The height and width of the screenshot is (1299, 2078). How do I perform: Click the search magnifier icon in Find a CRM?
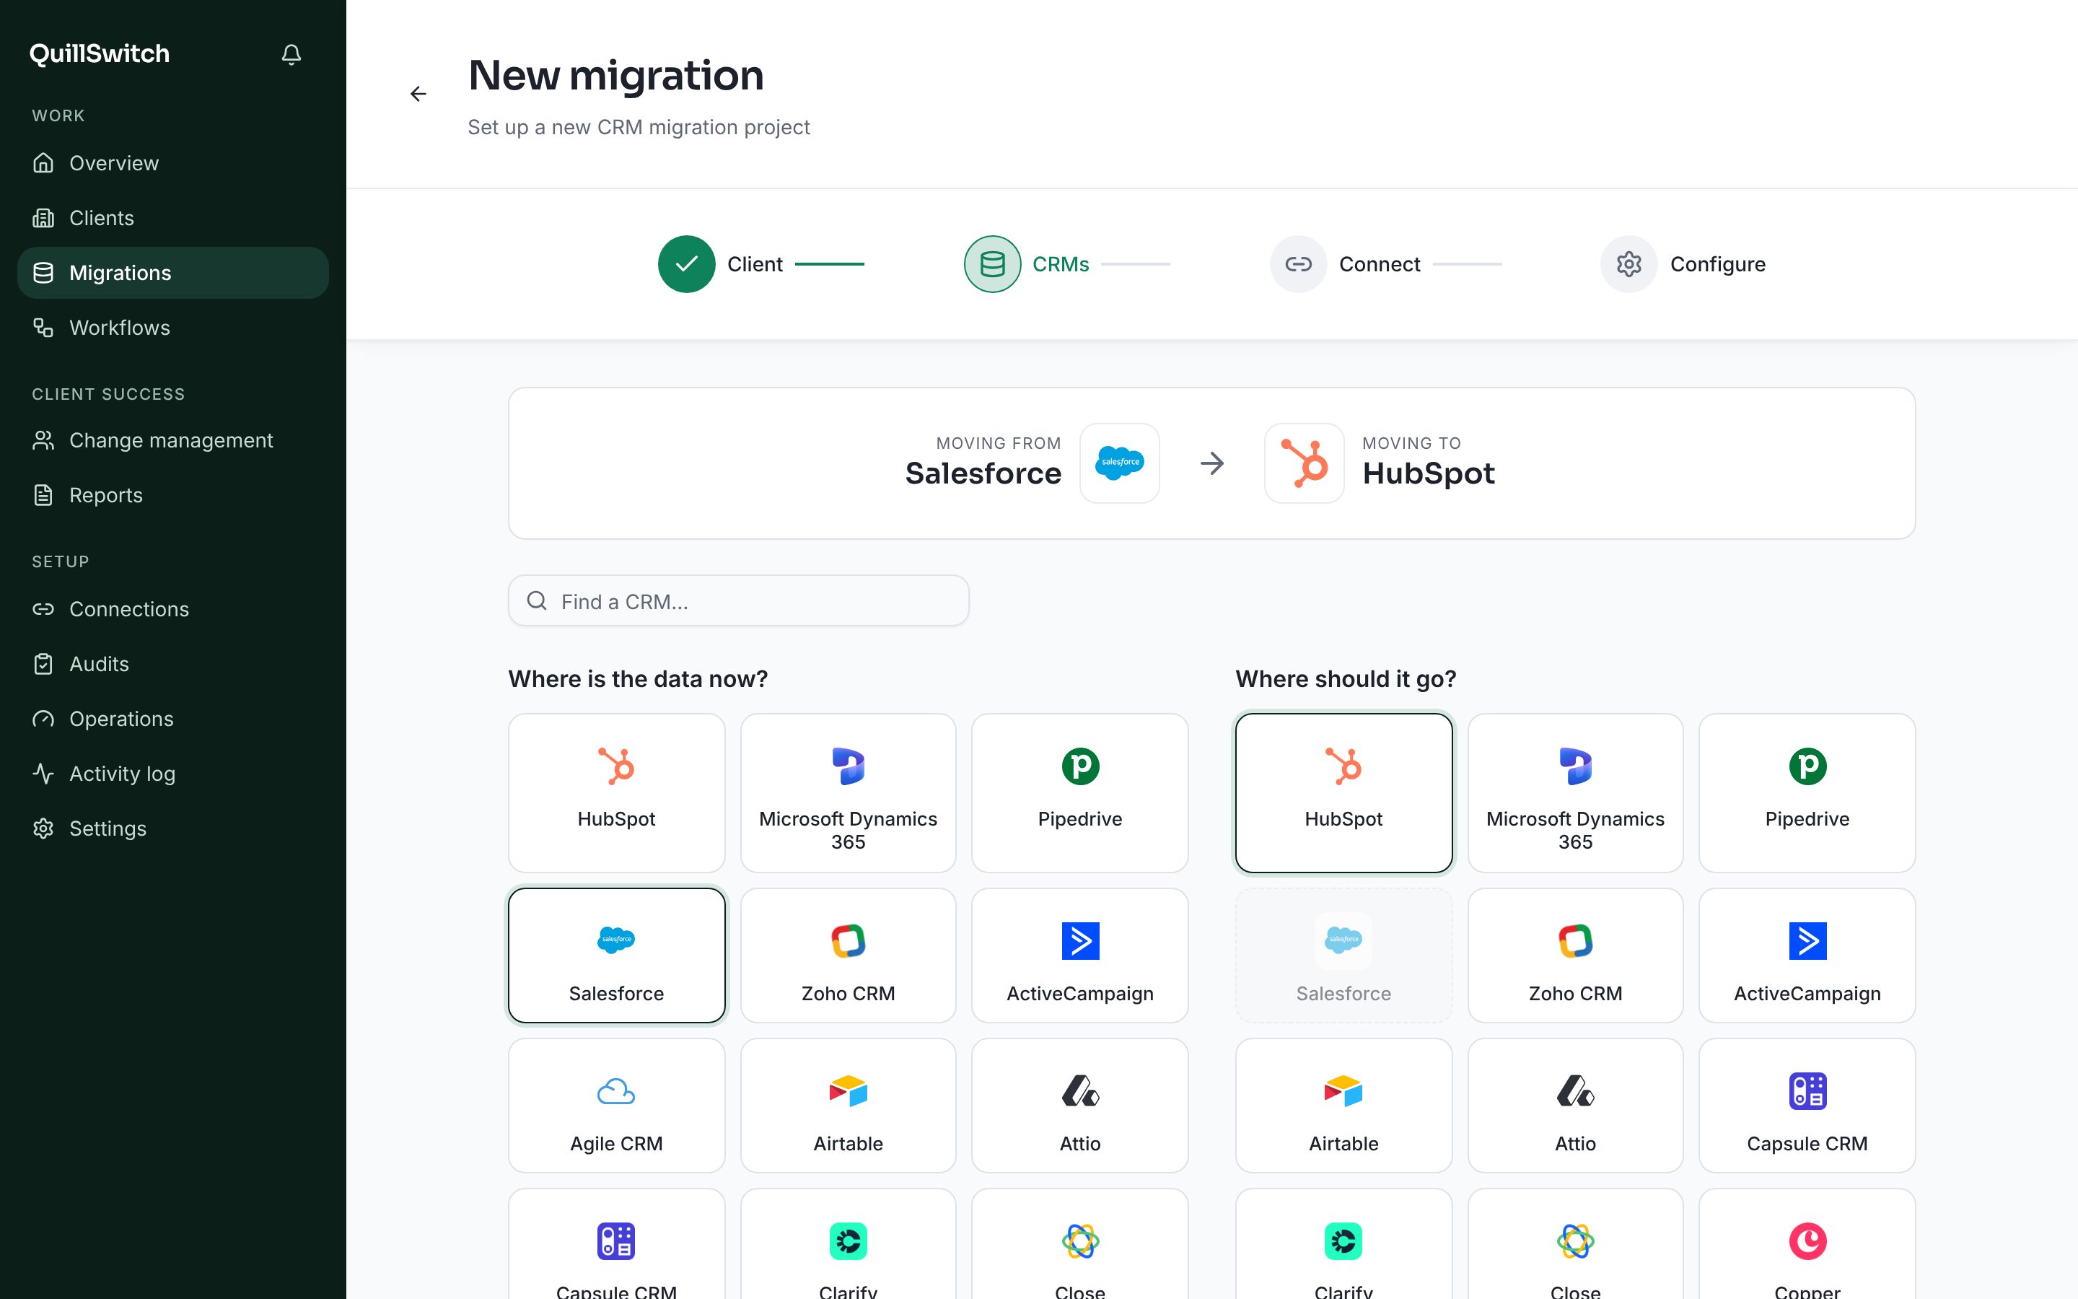tap(537, 600)
